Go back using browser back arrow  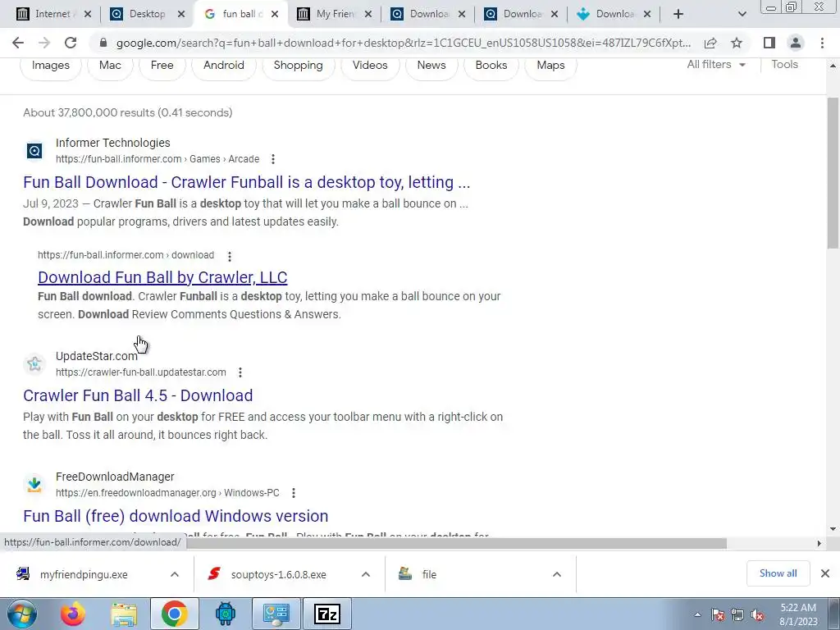tap(18, 43)
